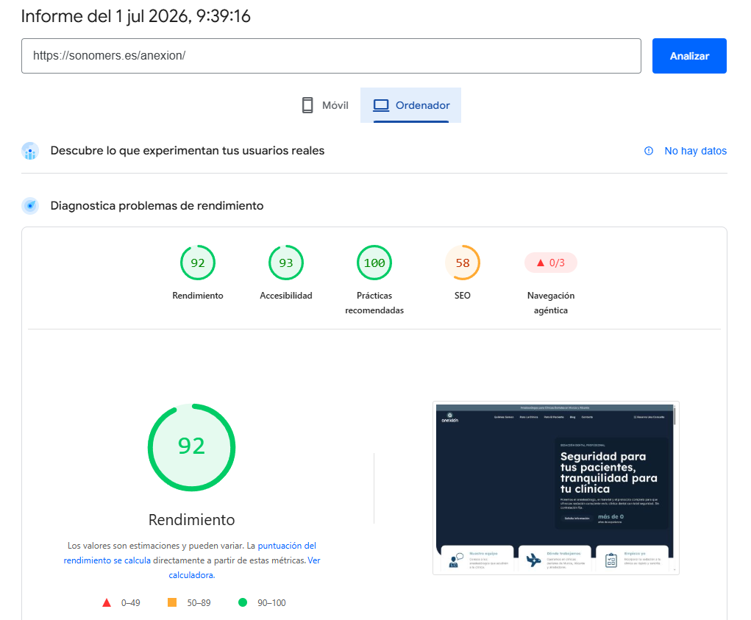Click the green circle 90–100 legend icon

243,602
